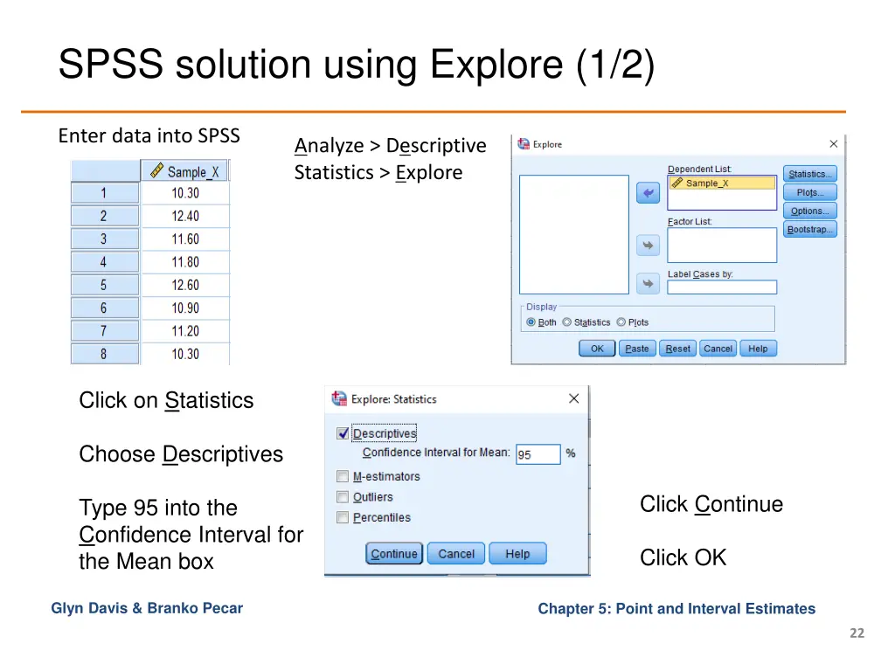Open the Options... button in Explore dialog
The image size is (895, 671).
pyautogui.click(x=810, y=211)
